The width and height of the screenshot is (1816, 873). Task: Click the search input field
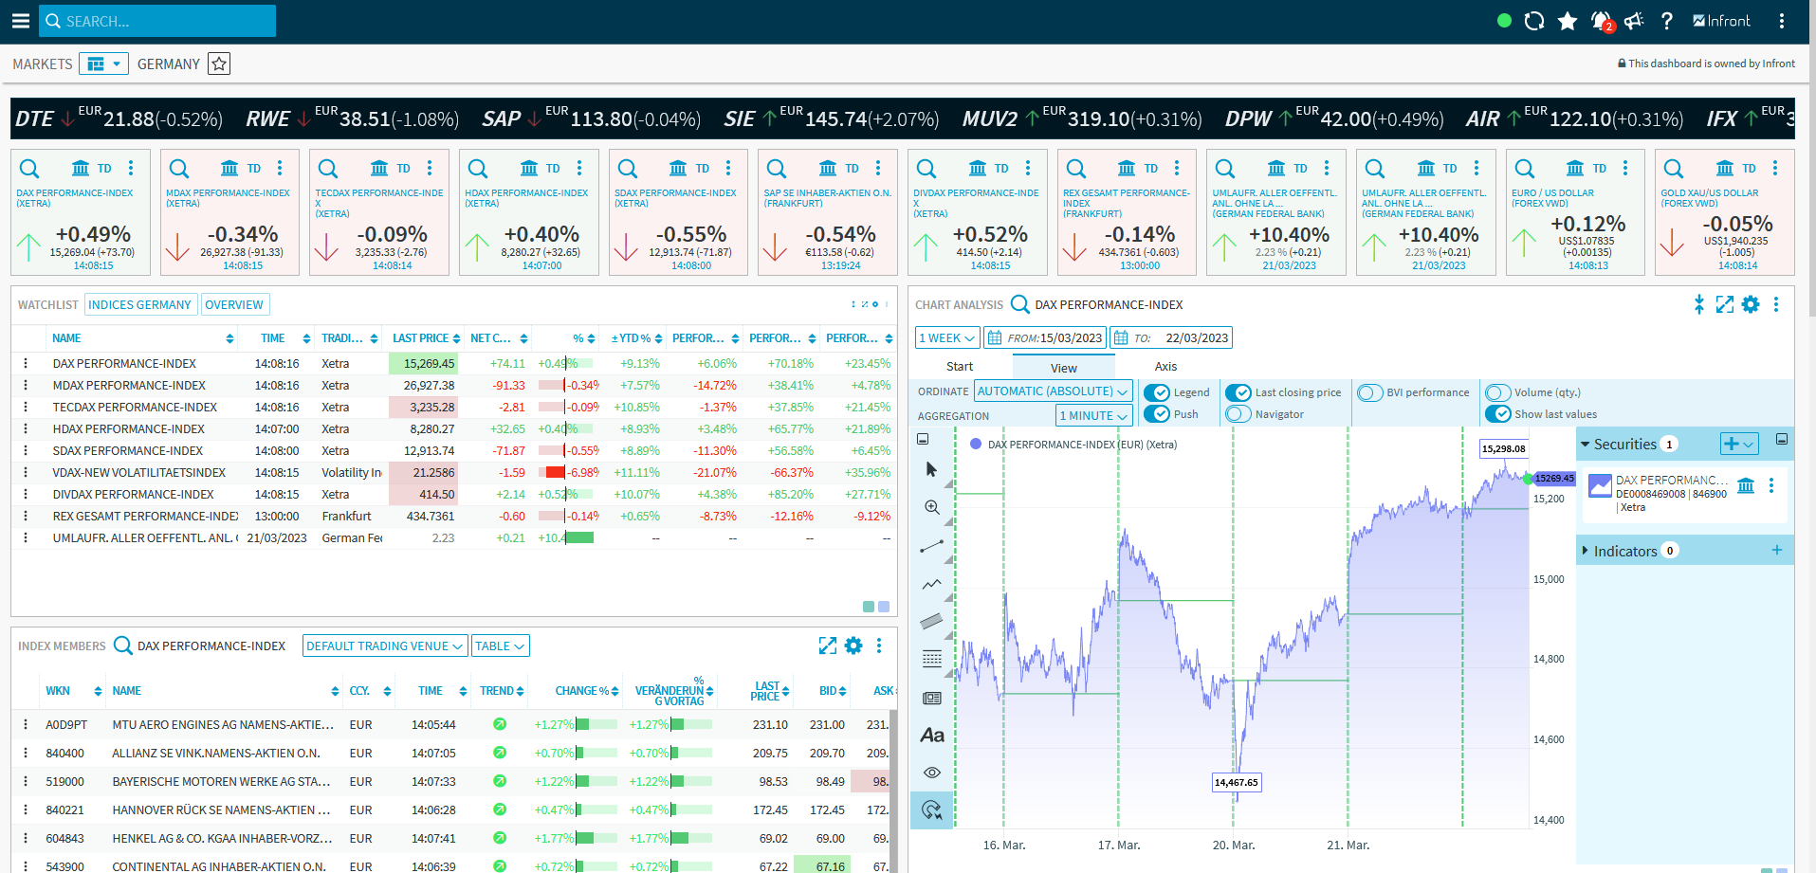point(157,21)
